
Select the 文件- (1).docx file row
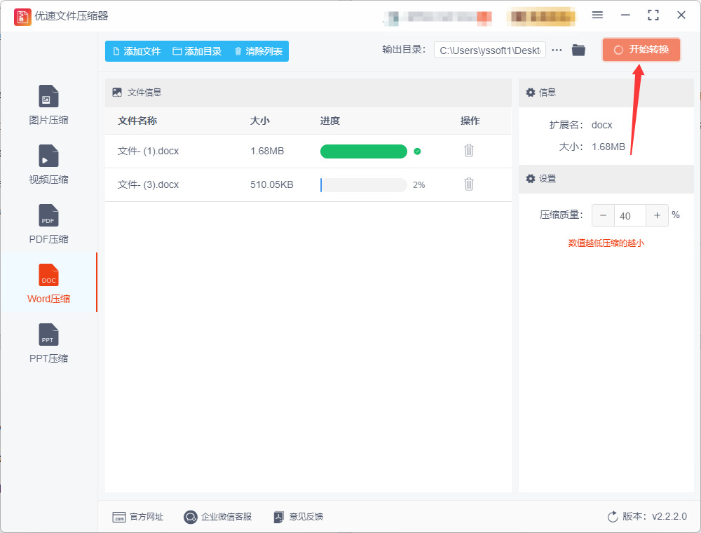pyautogui.click(x=308, y=151)
